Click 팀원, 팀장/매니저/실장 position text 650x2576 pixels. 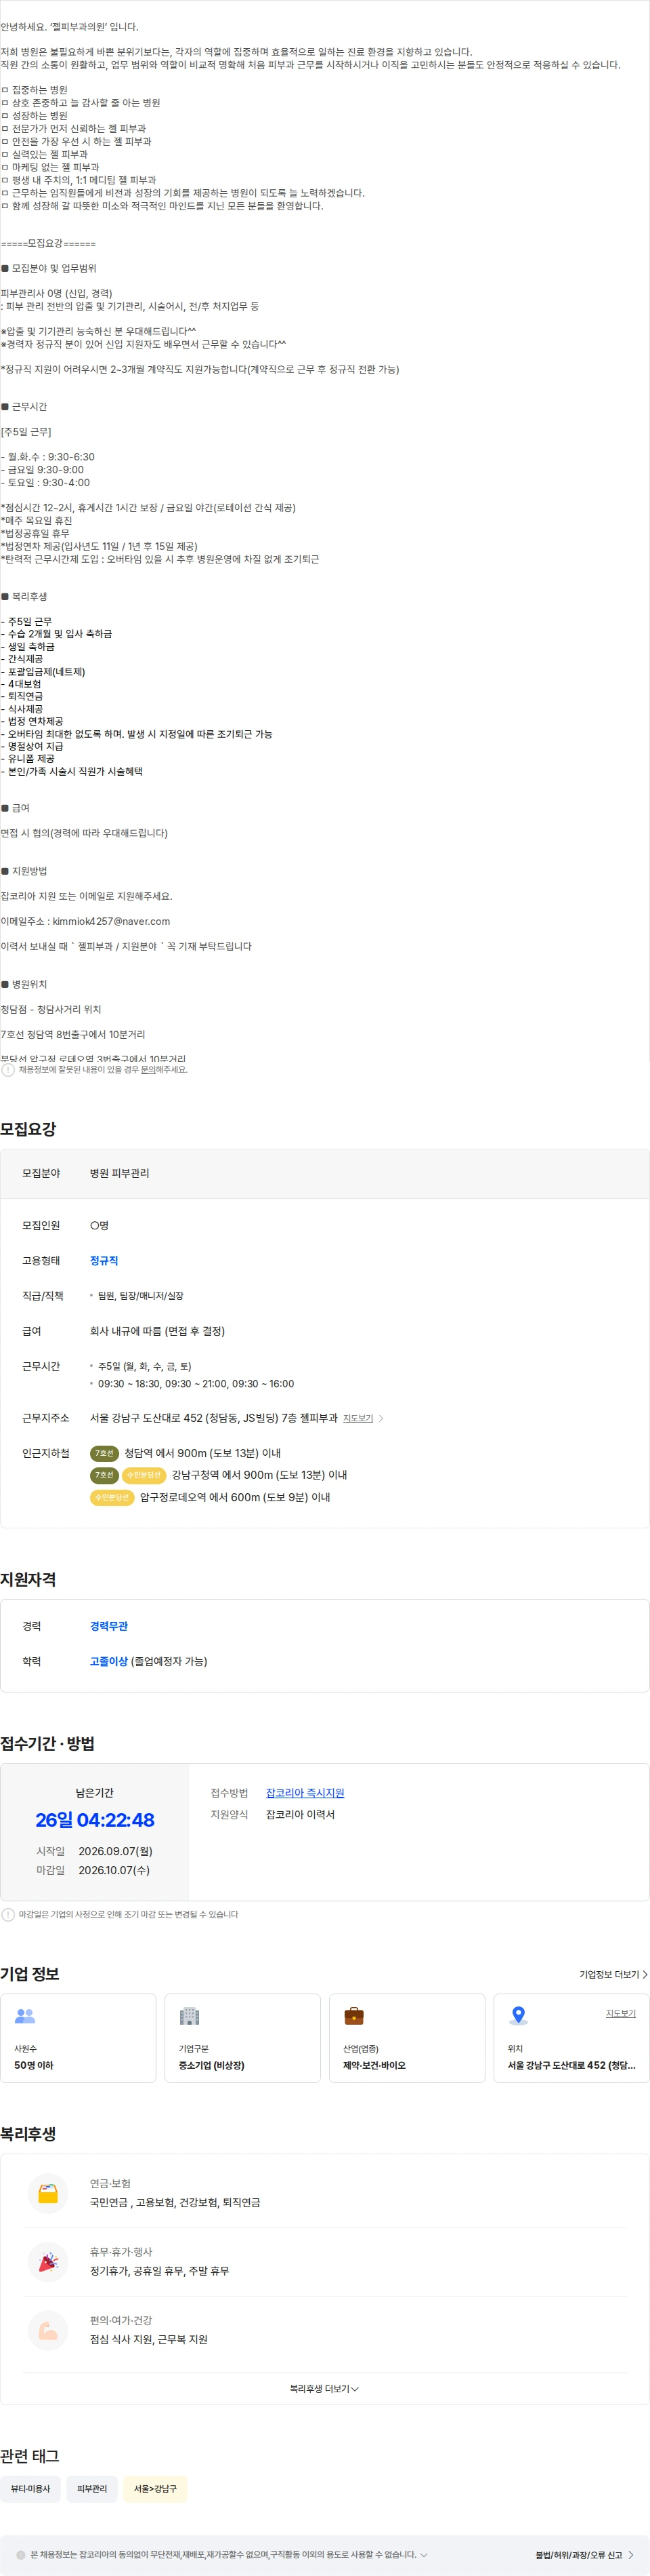click(x=141, y=1296)
